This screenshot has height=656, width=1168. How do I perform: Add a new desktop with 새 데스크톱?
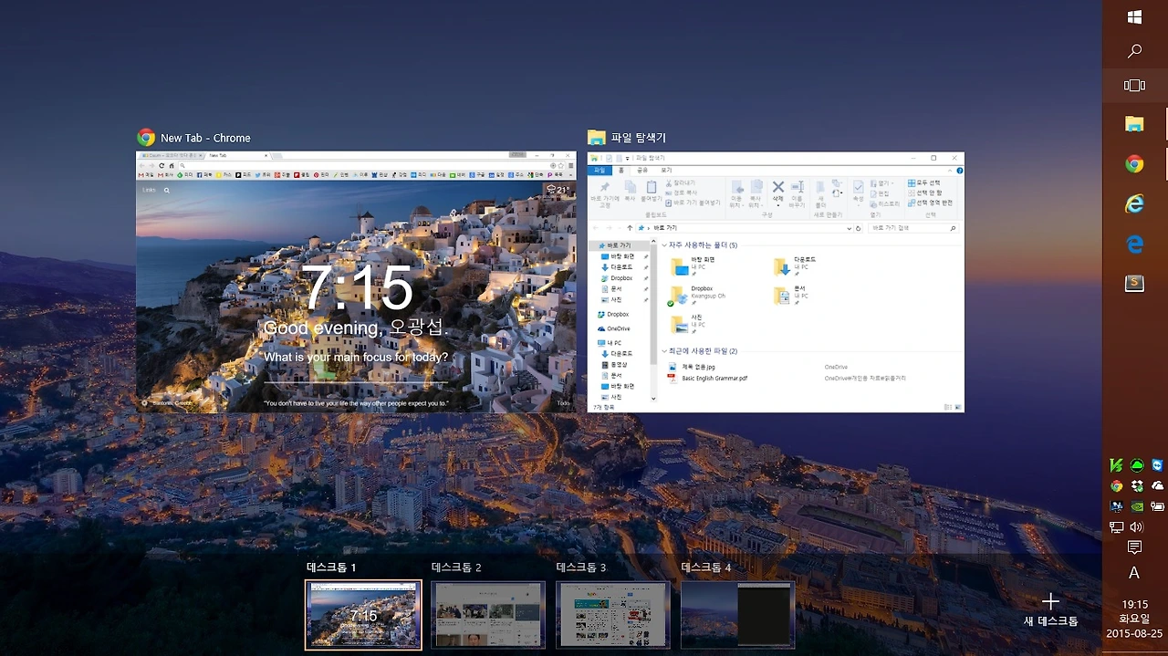(x=1050, y=609)
